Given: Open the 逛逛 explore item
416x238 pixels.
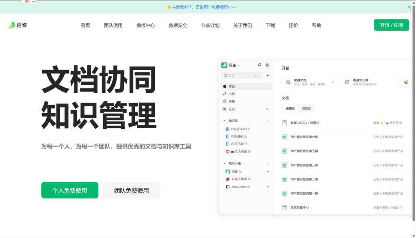Looking at the screenshot, I should 231,109.
